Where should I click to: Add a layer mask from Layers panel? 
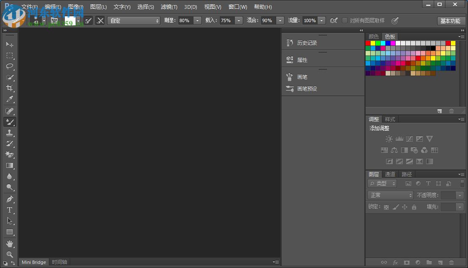407,263
